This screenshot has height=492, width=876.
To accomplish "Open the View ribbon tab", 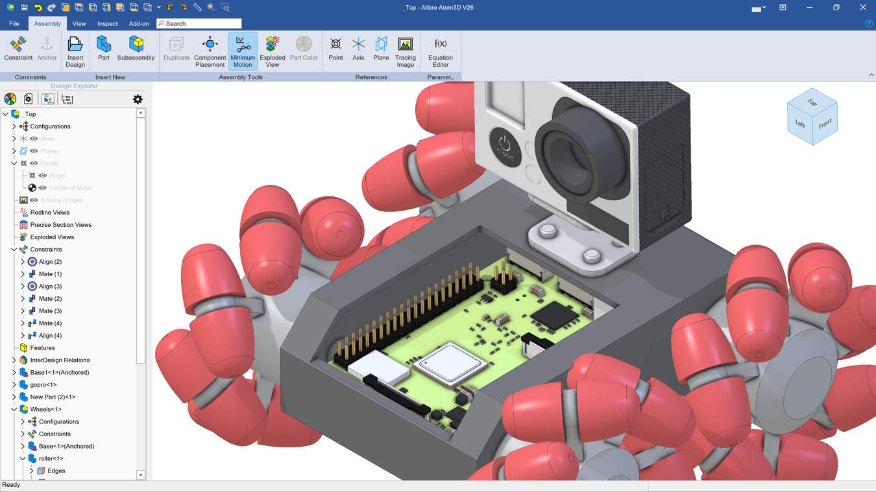I will pos(79,23).
